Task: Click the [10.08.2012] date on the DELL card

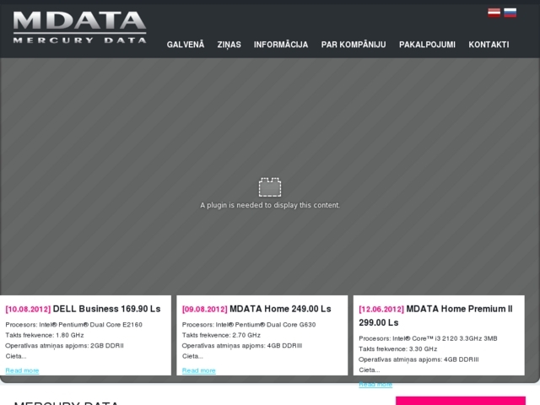Action: (x=28, y=309)
